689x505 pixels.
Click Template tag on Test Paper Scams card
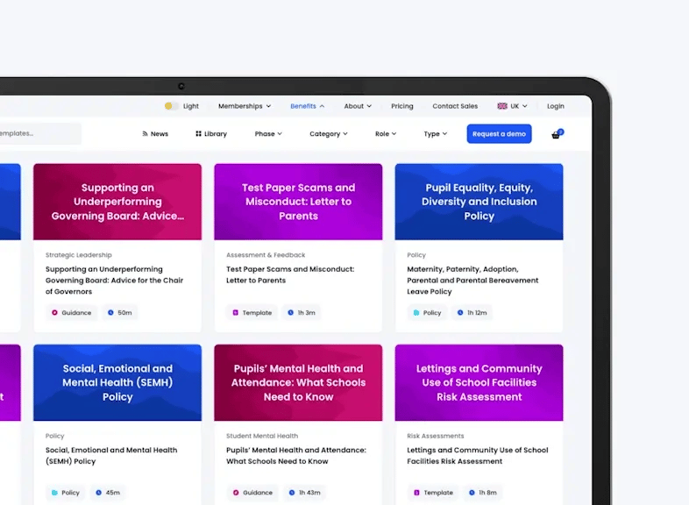click(252, 312)
